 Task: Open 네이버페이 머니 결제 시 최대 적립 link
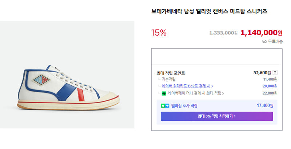tap(195, 93)
